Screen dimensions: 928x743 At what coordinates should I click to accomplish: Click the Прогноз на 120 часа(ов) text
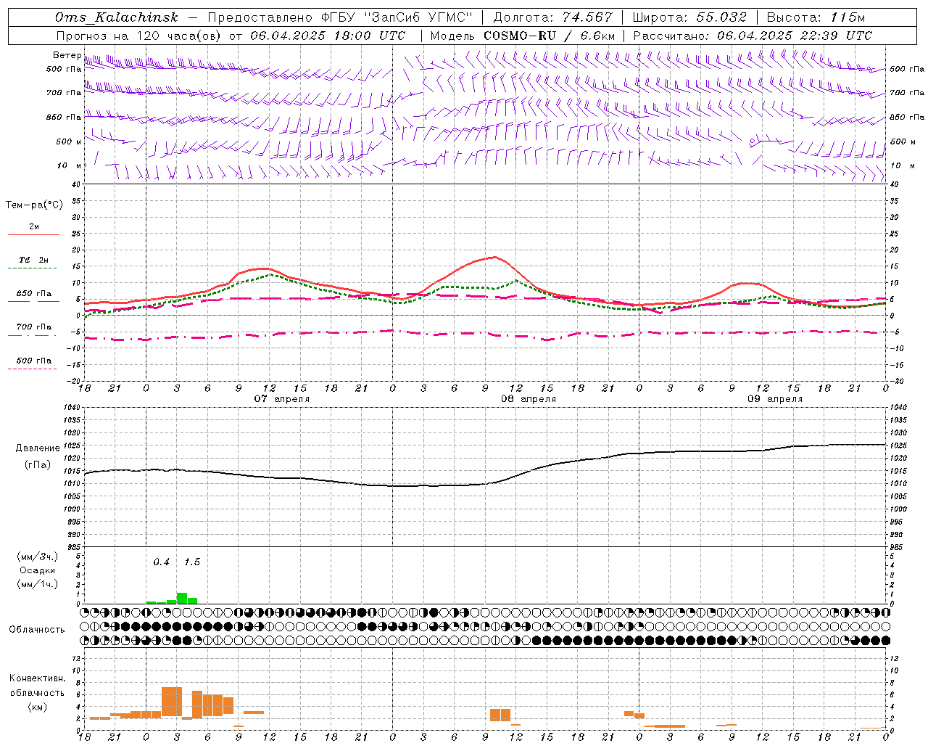139,36
